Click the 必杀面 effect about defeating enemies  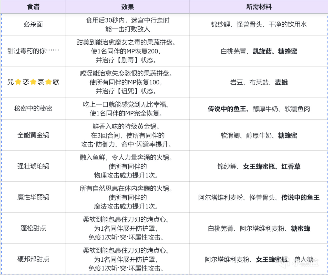point(128,25)
